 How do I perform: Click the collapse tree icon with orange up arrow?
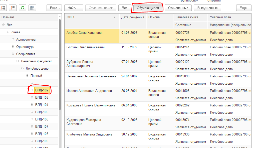click(x=13, y=8)
